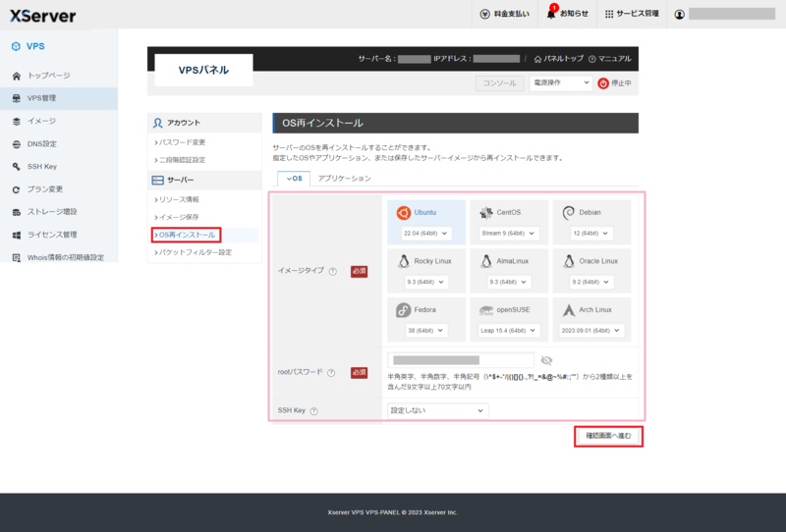Open CentOS Stream 9 version dropdown
The height and width of the screenshot is (532, 786).
(508, 234)
